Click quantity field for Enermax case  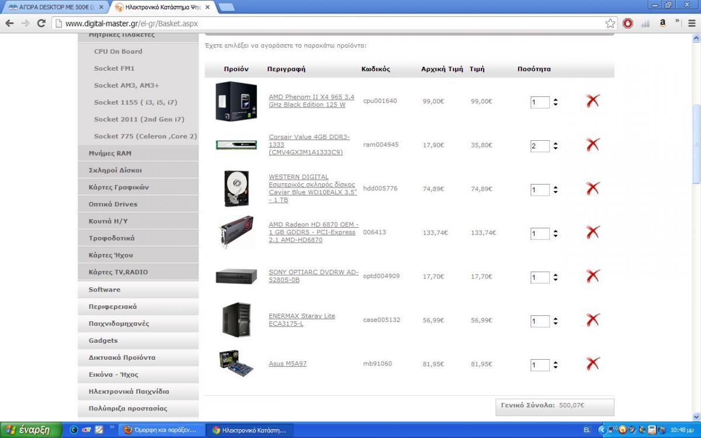pos(540,322)
